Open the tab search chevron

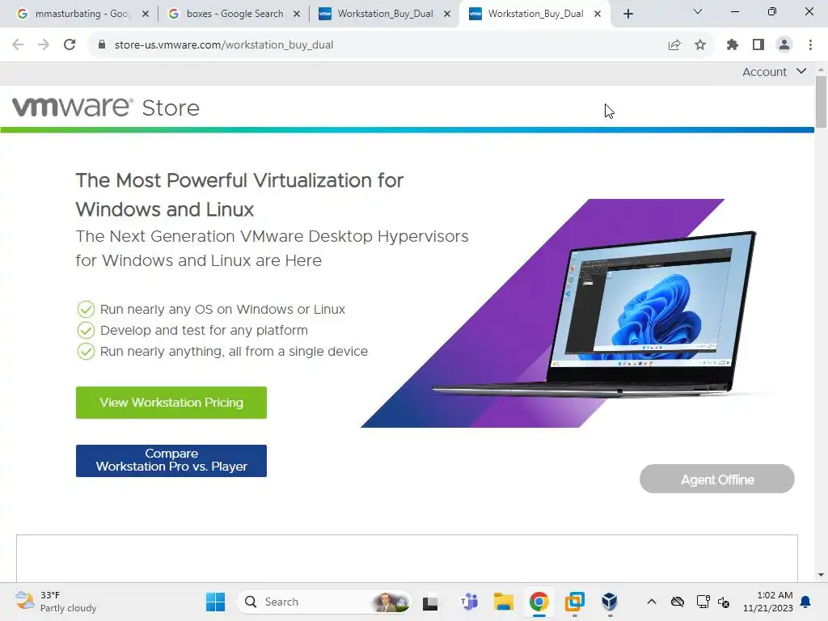click(x=698, y=11)
